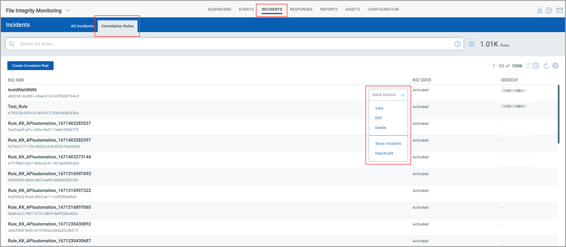Select Deactivate from Quick Actions menu

pos(384,153)
